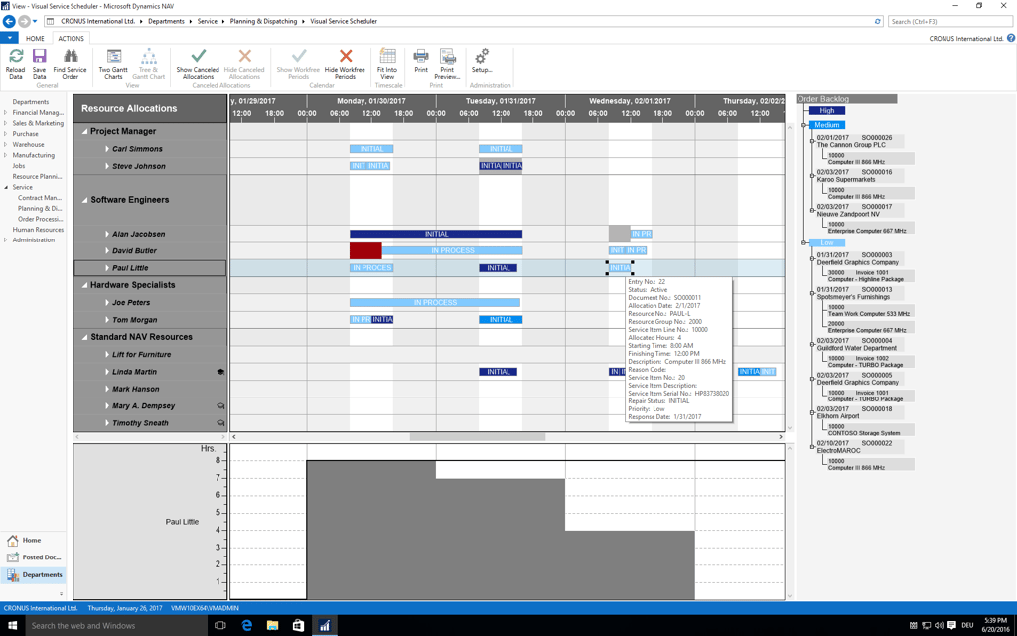This screenshot has width=1017, height=636.
Task: Click Dynamics NAV taskbar icon
Action: (325, 626)
